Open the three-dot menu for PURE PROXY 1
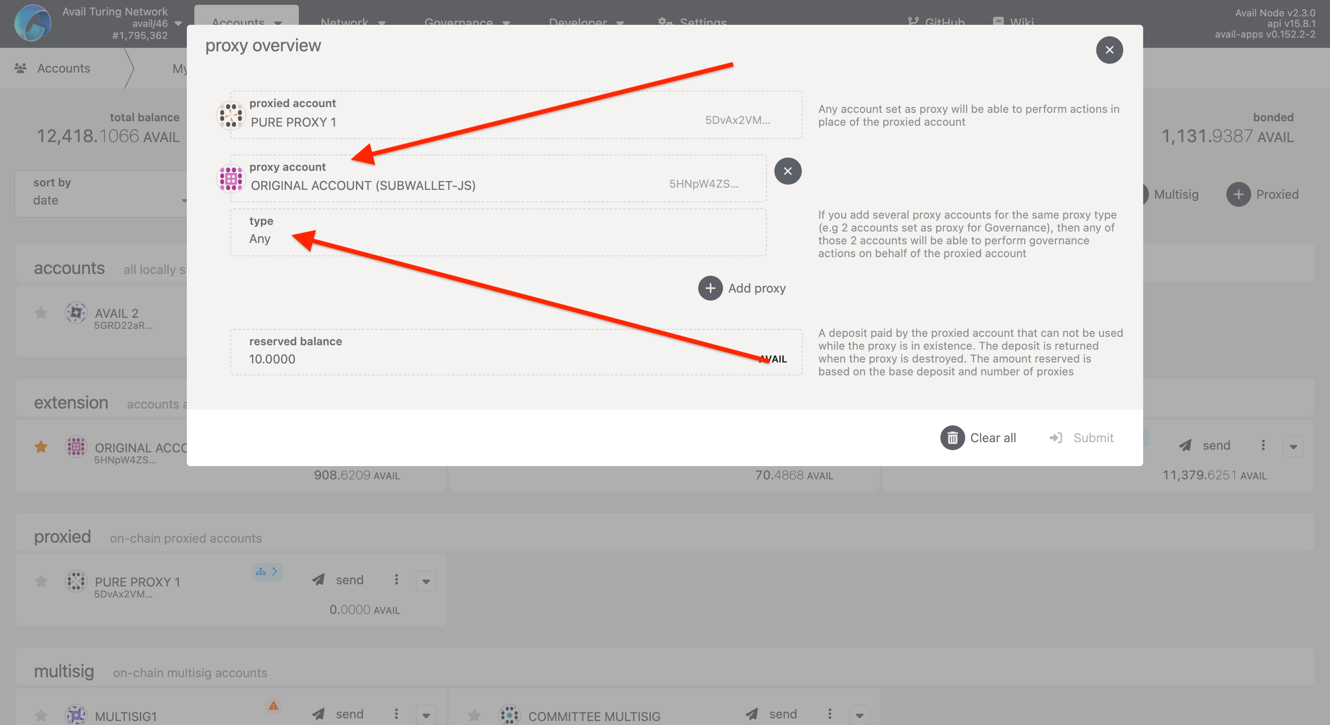The width and height of the screenshot is (1330, 725). (x=396, y=579)
